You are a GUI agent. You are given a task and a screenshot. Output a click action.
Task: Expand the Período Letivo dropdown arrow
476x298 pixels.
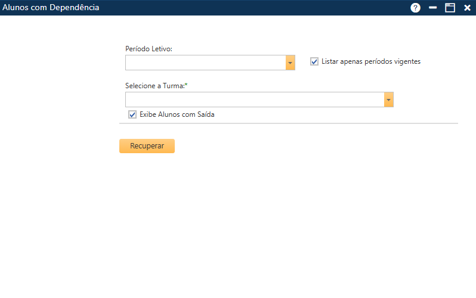(x=290, y=63)
